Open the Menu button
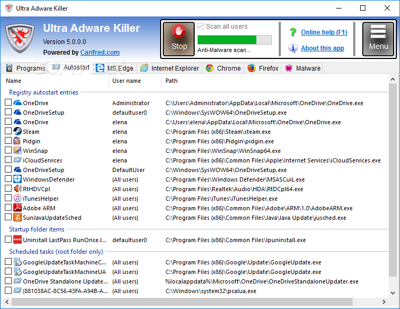This screenshot has height=309, width=400. (378, 39)
